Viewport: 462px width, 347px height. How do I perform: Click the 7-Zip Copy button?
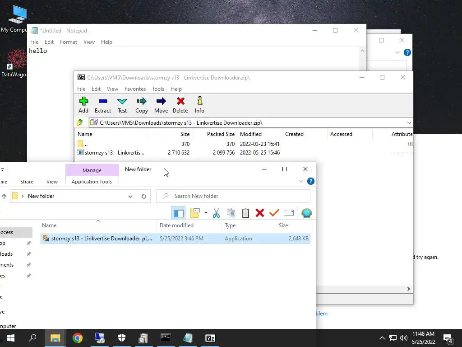[142, 105]
